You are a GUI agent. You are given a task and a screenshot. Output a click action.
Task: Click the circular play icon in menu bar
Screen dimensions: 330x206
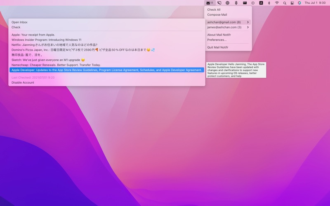pyautogui.click(x=253, y=3)
